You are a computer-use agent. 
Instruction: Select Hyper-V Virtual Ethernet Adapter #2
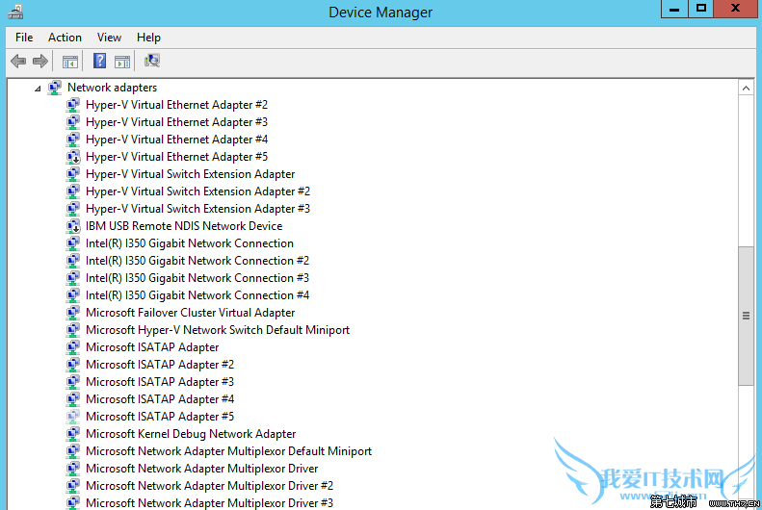tap(177, 105)
